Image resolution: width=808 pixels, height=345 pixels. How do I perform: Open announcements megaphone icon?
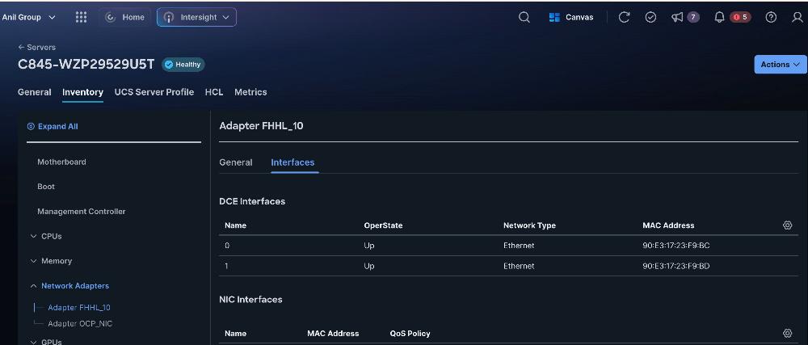tap(677, 18)
